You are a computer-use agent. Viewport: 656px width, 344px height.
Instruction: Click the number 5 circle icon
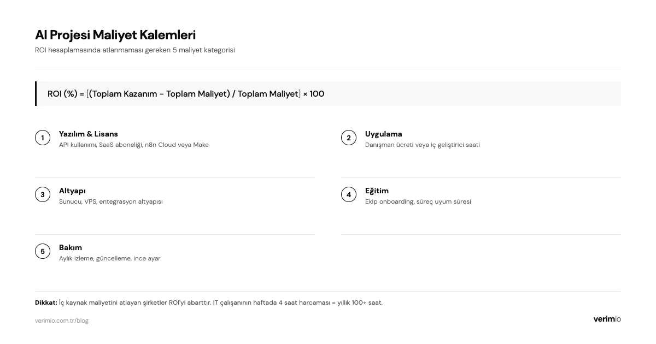43,251
